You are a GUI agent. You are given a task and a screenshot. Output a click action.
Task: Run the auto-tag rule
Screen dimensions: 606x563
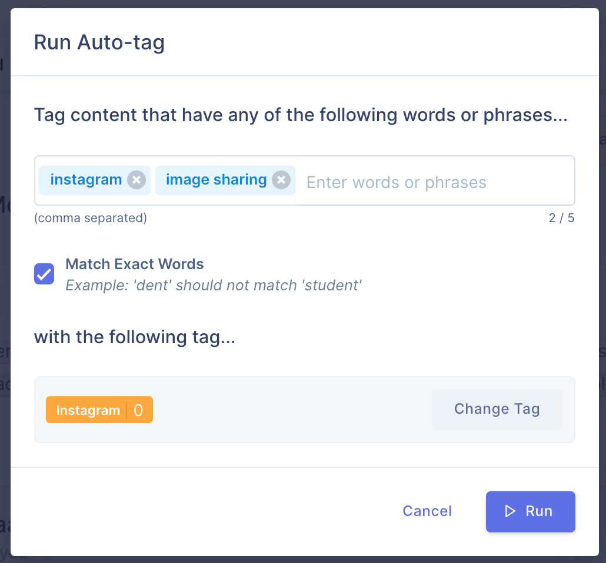coord(530,512)
